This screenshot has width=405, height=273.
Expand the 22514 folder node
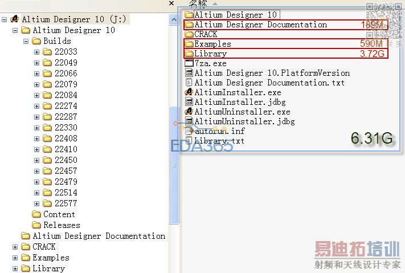[36, 193]
